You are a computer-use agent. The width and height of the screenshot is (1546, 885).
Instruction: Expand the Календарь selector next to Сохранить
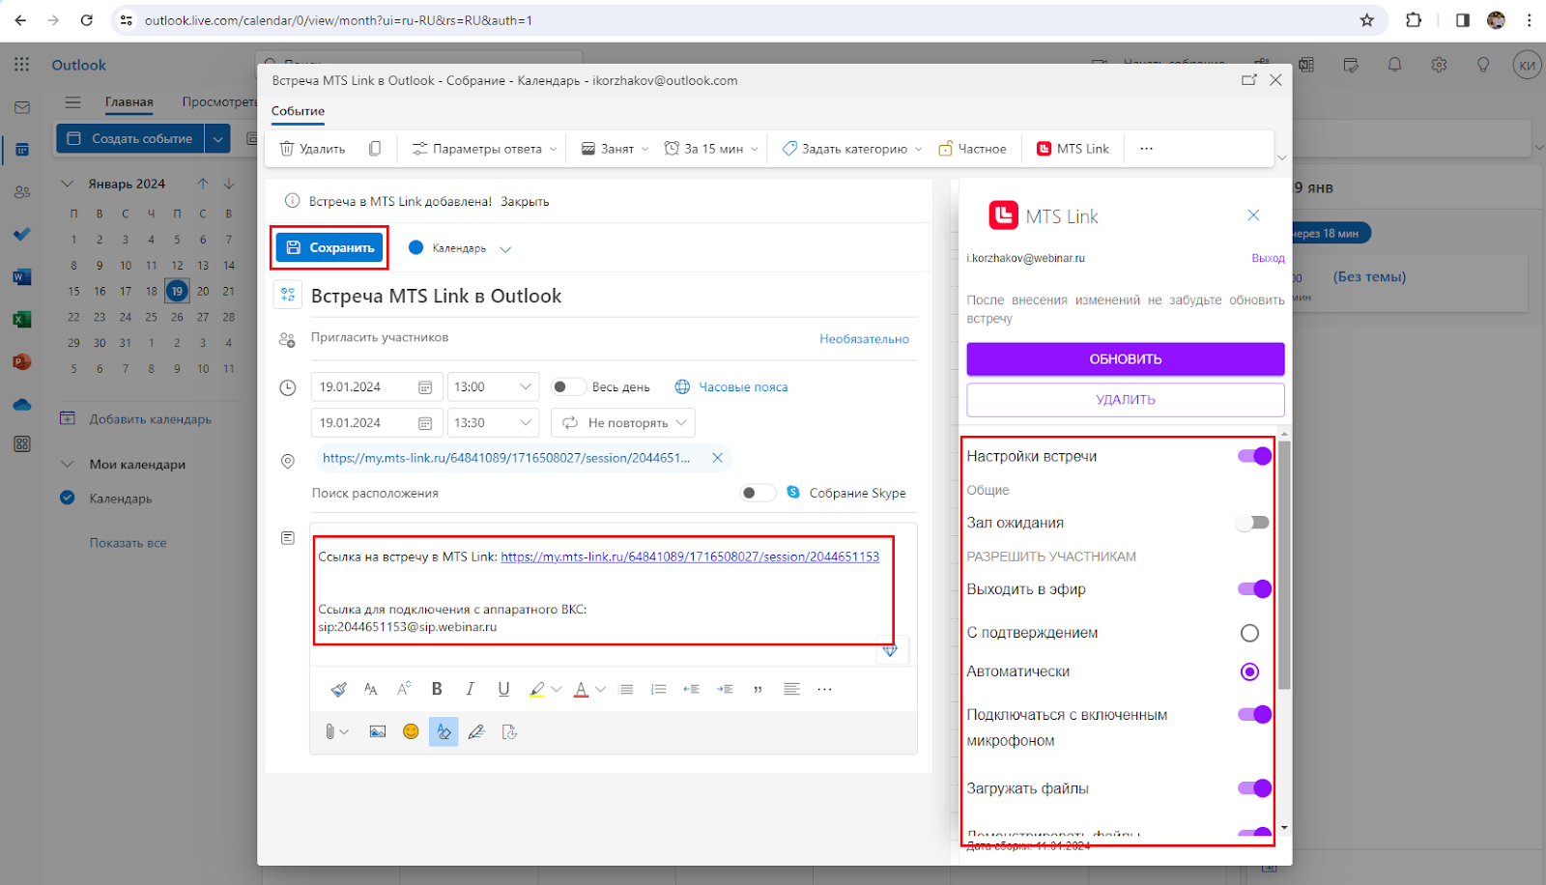(505, 248)
